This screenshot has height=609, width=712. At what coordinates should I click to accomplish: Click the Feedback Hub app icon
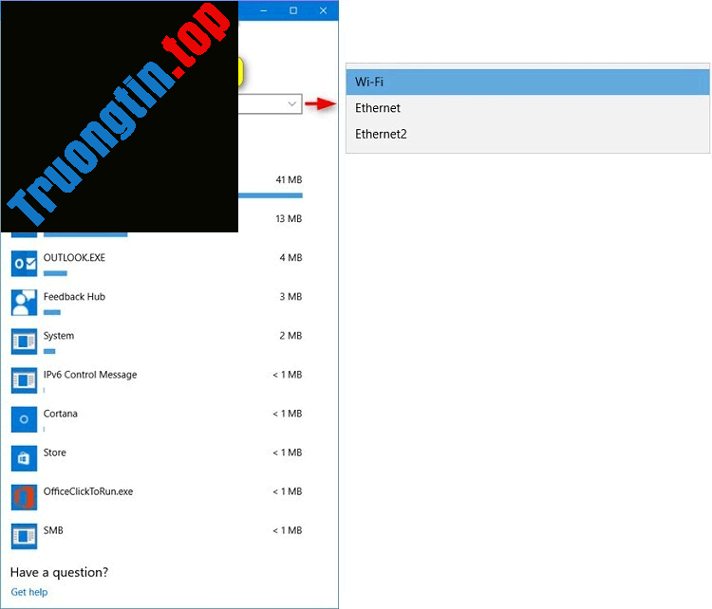(24, 303)
